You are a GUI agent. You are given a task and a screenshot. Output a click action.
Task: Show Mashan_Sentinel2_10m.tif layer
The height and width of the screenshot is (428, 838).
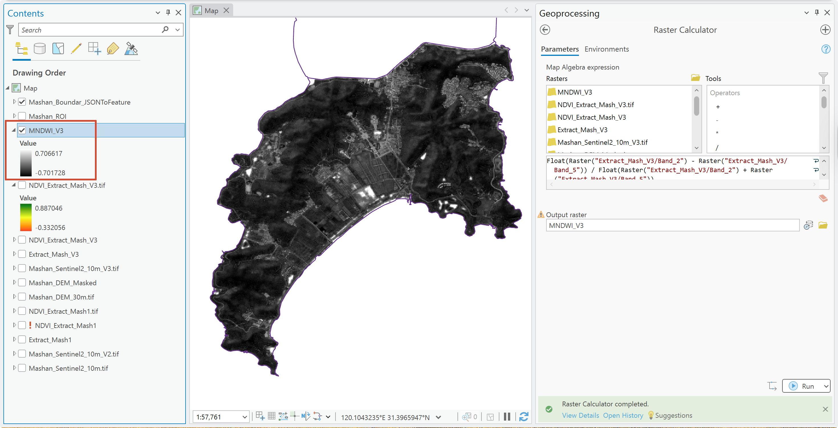(22, 368)
